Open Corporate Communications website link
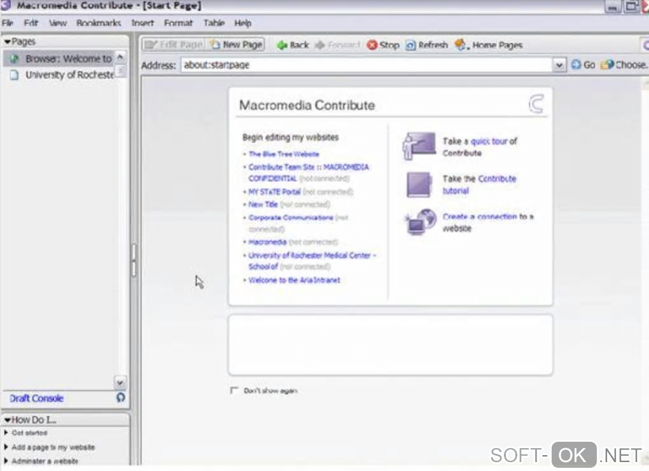Image resolution: width=649 pixels, height=471 pixels. [291, 217]
